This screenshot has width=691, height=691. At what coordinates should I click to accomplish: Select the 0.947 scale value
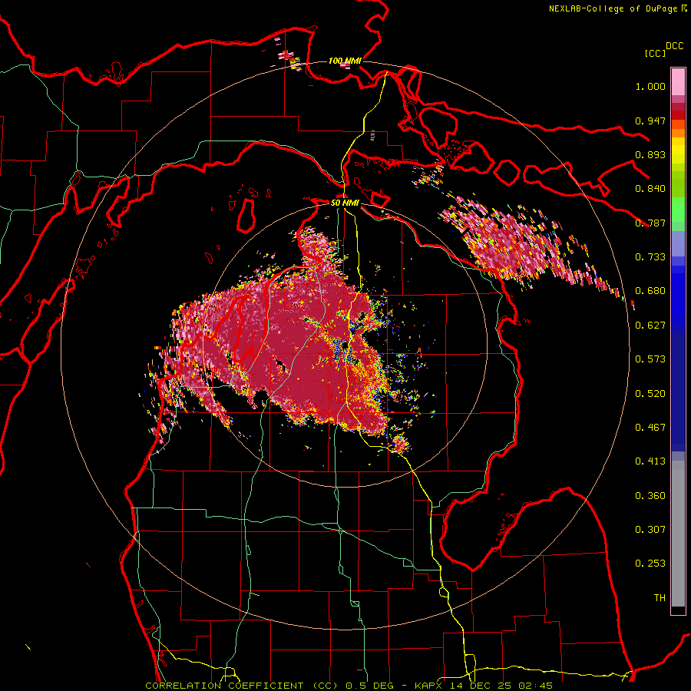pyautogui.click(x=650, y=121)
